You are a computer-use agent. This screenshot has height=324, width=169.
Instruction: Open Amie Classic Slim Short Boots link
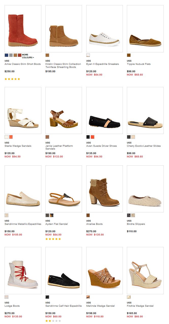pos(23,64)
